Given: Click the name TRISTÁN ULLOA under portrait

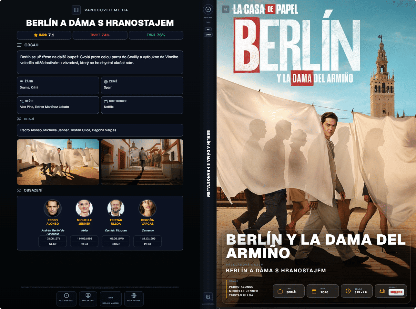Looking at the screenshot, I should click(116, 222).
